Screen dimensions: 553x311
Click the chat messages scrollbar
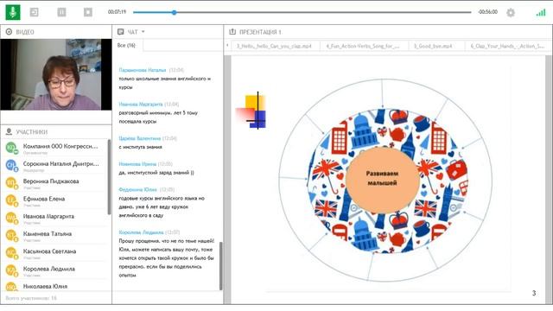point(221,266)
